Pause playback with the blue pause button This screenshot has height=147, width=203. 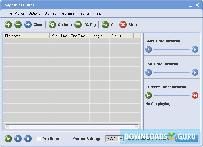[x=18, y=139]
